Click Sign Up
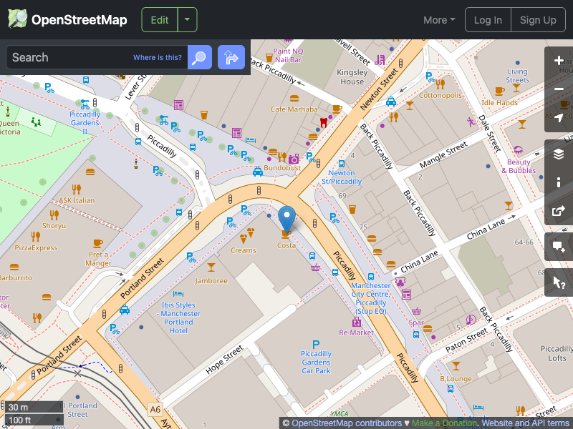This screenshot has height=429, width=573. click(x=538, y=19)
